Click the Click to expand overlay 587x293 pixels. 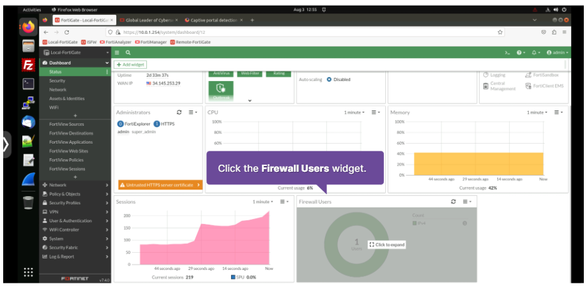[387, 244]
